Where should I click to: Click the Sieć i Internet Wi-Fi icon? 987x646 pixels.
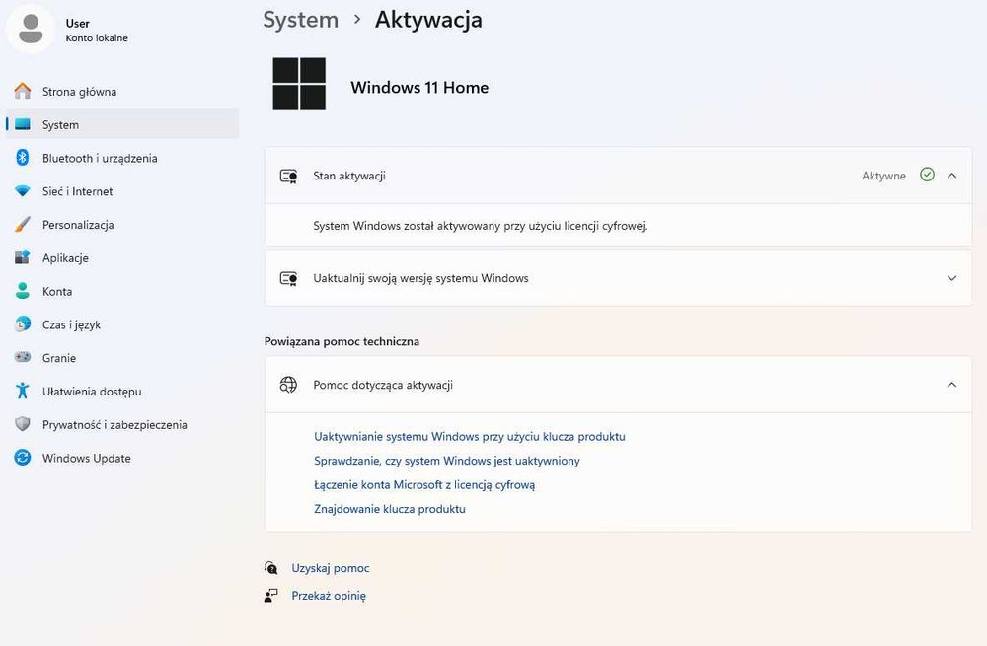click(22, 191)
